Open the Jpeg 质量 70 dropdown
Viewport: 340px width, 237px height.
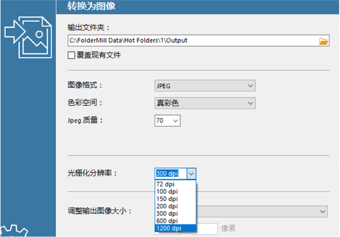(x=167, y=121)
